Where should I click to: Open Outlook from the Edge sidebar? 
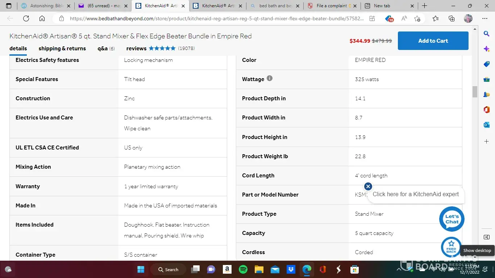[x=487, y=125]
